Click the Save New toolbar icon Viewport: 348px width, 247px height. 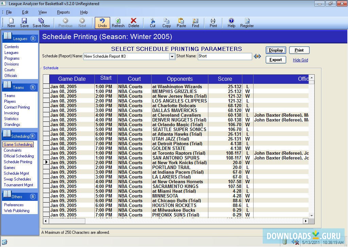[x=41, y=23]
